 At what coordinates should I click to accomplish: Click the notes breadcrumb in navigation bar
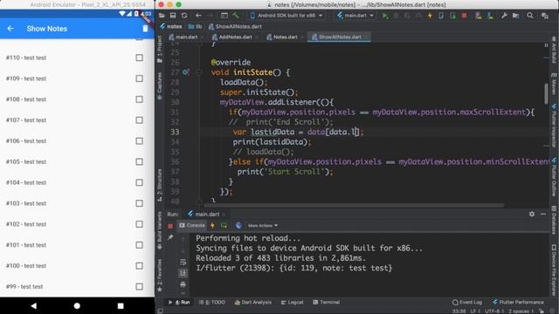tap(171, 26)
